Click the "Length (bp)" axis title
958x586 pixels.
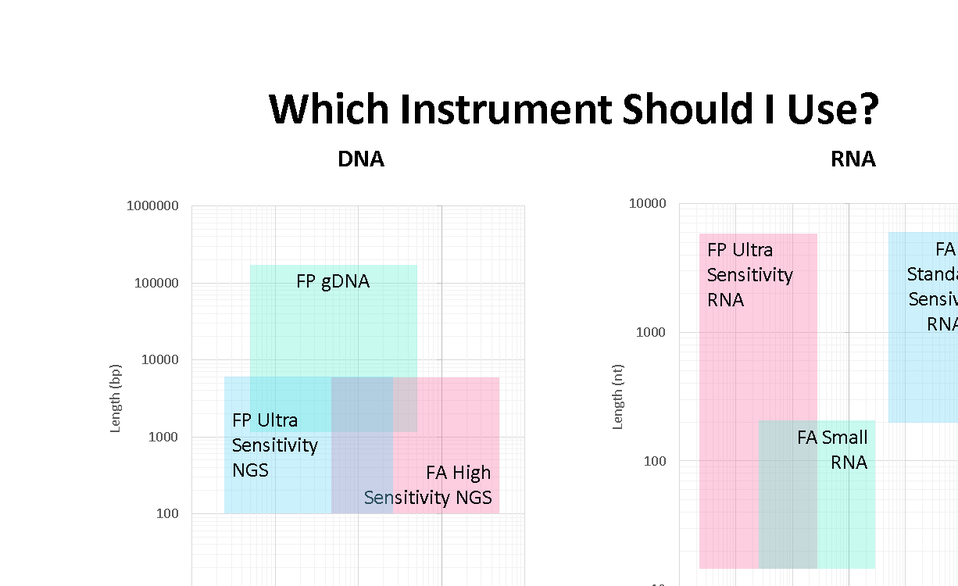tap(116, 398)
